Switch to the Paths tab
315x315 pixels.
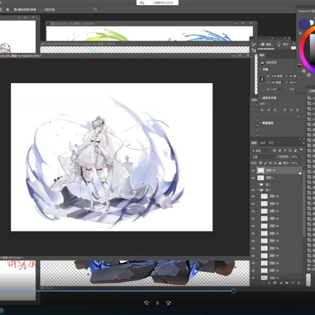tap(271, 143)
